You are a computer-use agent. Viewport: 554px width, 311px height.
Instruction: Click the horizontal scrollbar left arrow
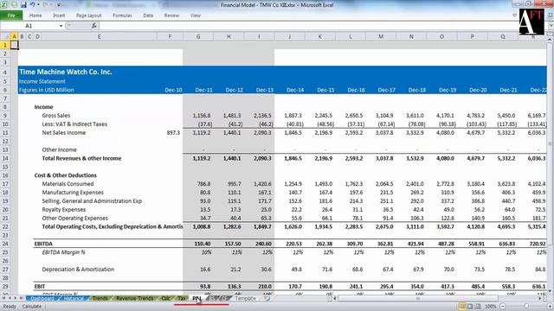[x=335, y=299]
